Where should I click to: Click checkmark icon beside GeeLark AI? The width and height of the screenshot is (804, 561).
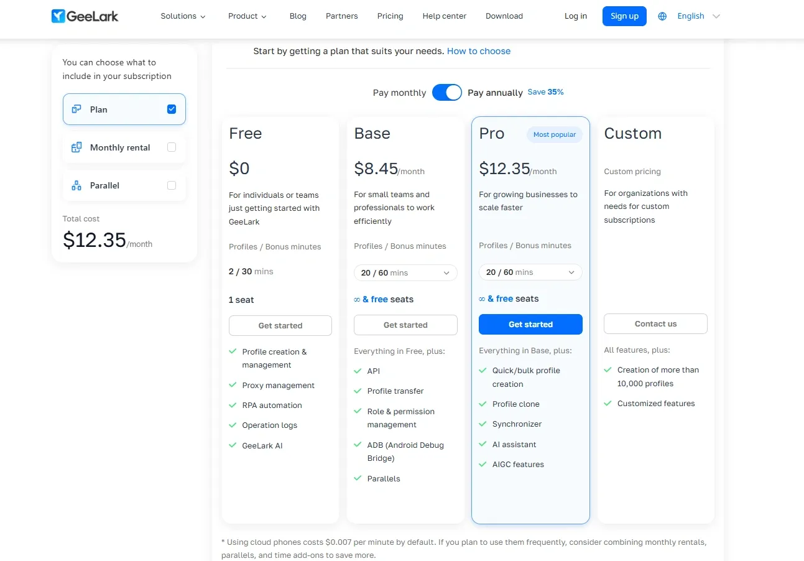[x=233, y=445]
